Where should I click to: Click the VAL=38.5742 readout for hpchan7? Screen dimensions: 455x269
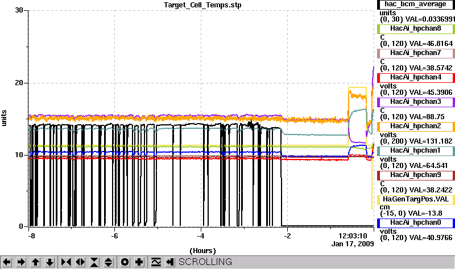pyautogui.click(x=431, y=68)
